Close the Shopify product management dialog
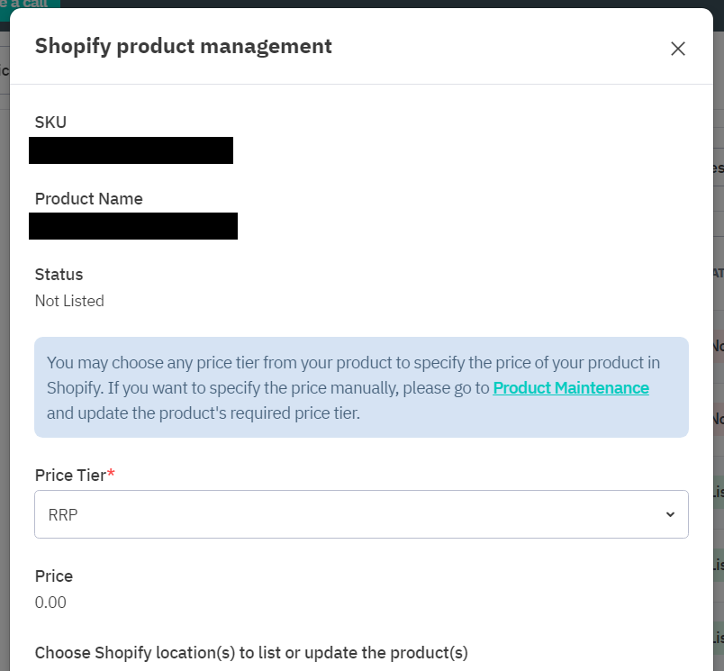 click(678, 49)
